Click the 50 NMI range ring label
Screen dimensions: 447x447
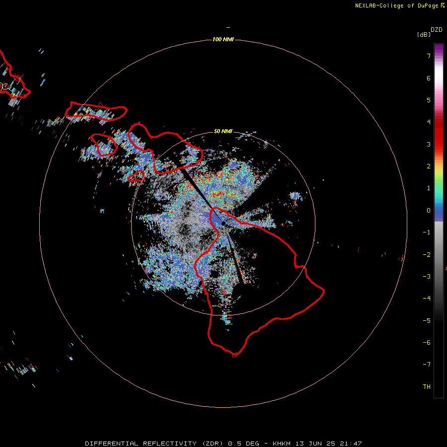(223, 131)
